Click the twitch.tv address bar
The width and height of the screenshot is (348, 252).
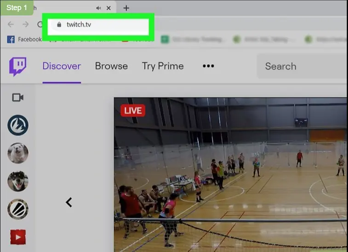tap(101, 25)
